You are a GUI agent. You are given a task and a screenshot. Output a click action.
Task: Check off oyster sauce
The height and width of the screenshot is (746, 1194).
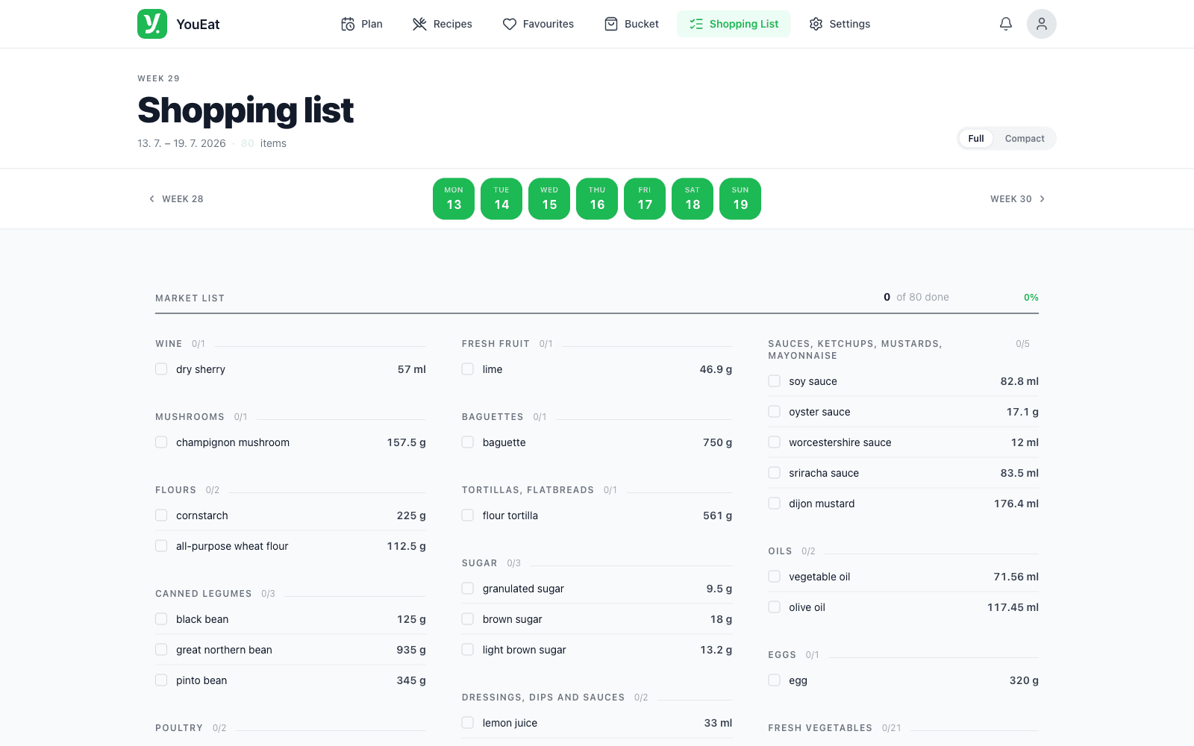click(775, 412)
